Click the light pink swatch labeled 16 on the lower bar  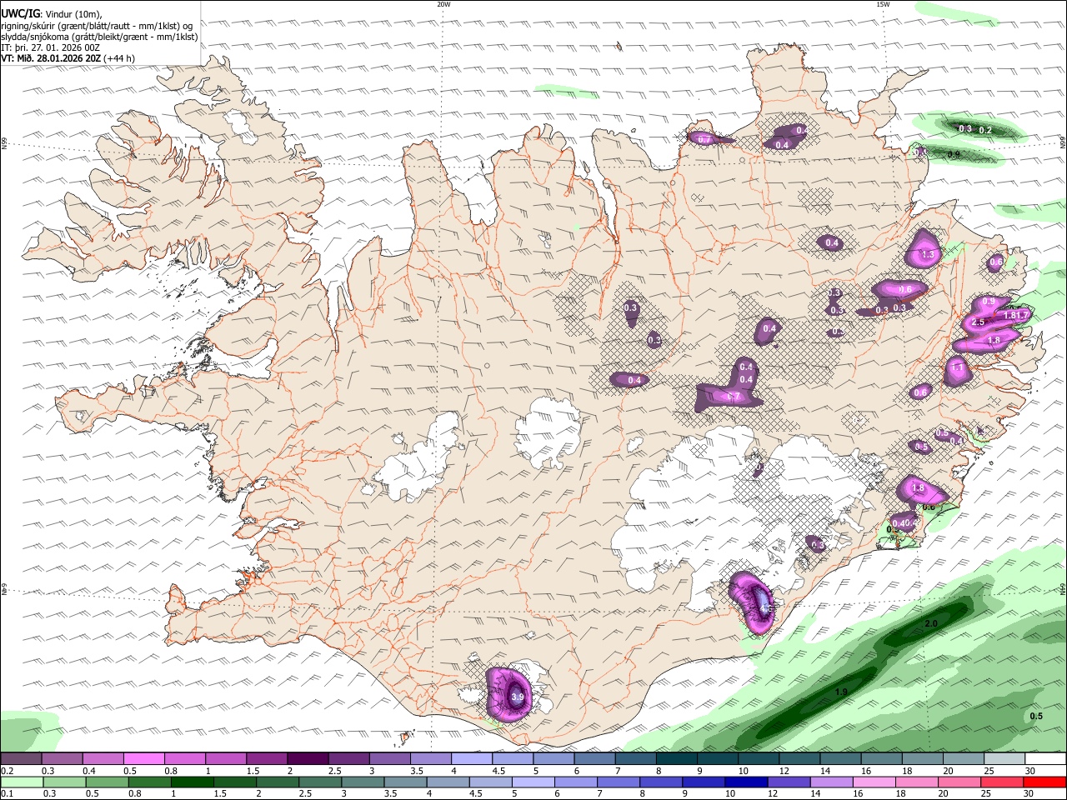coord(874,782)
